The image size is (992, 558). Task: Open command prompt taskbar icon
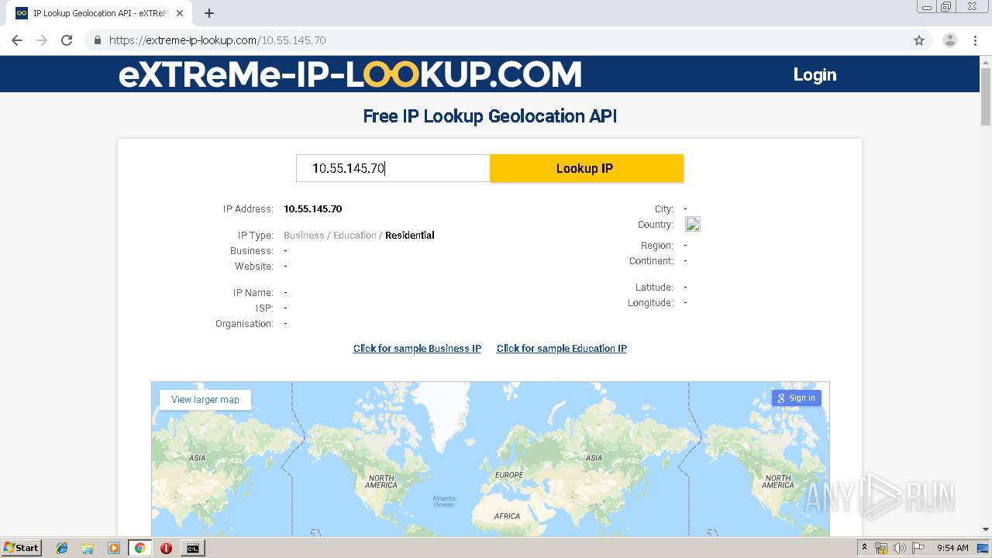point(192,548)
